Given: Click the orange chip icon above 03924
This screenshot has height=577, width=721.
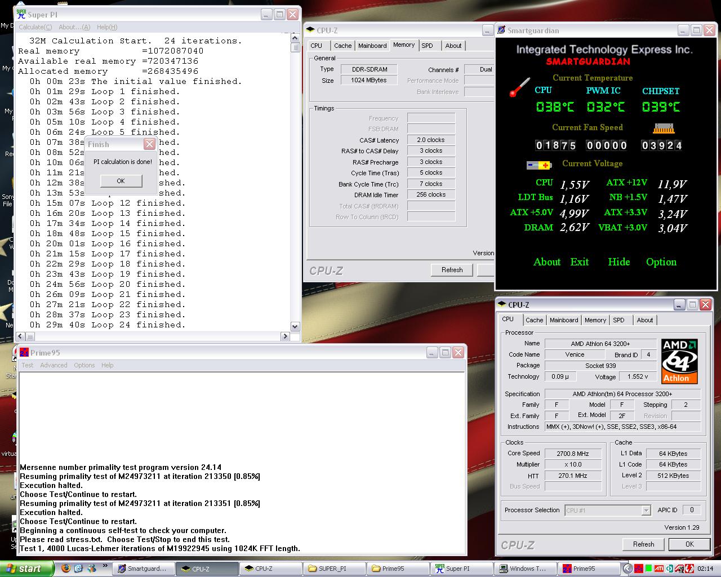Looking at the screenshot, I should pyautogui.click(x=663, y=128).
